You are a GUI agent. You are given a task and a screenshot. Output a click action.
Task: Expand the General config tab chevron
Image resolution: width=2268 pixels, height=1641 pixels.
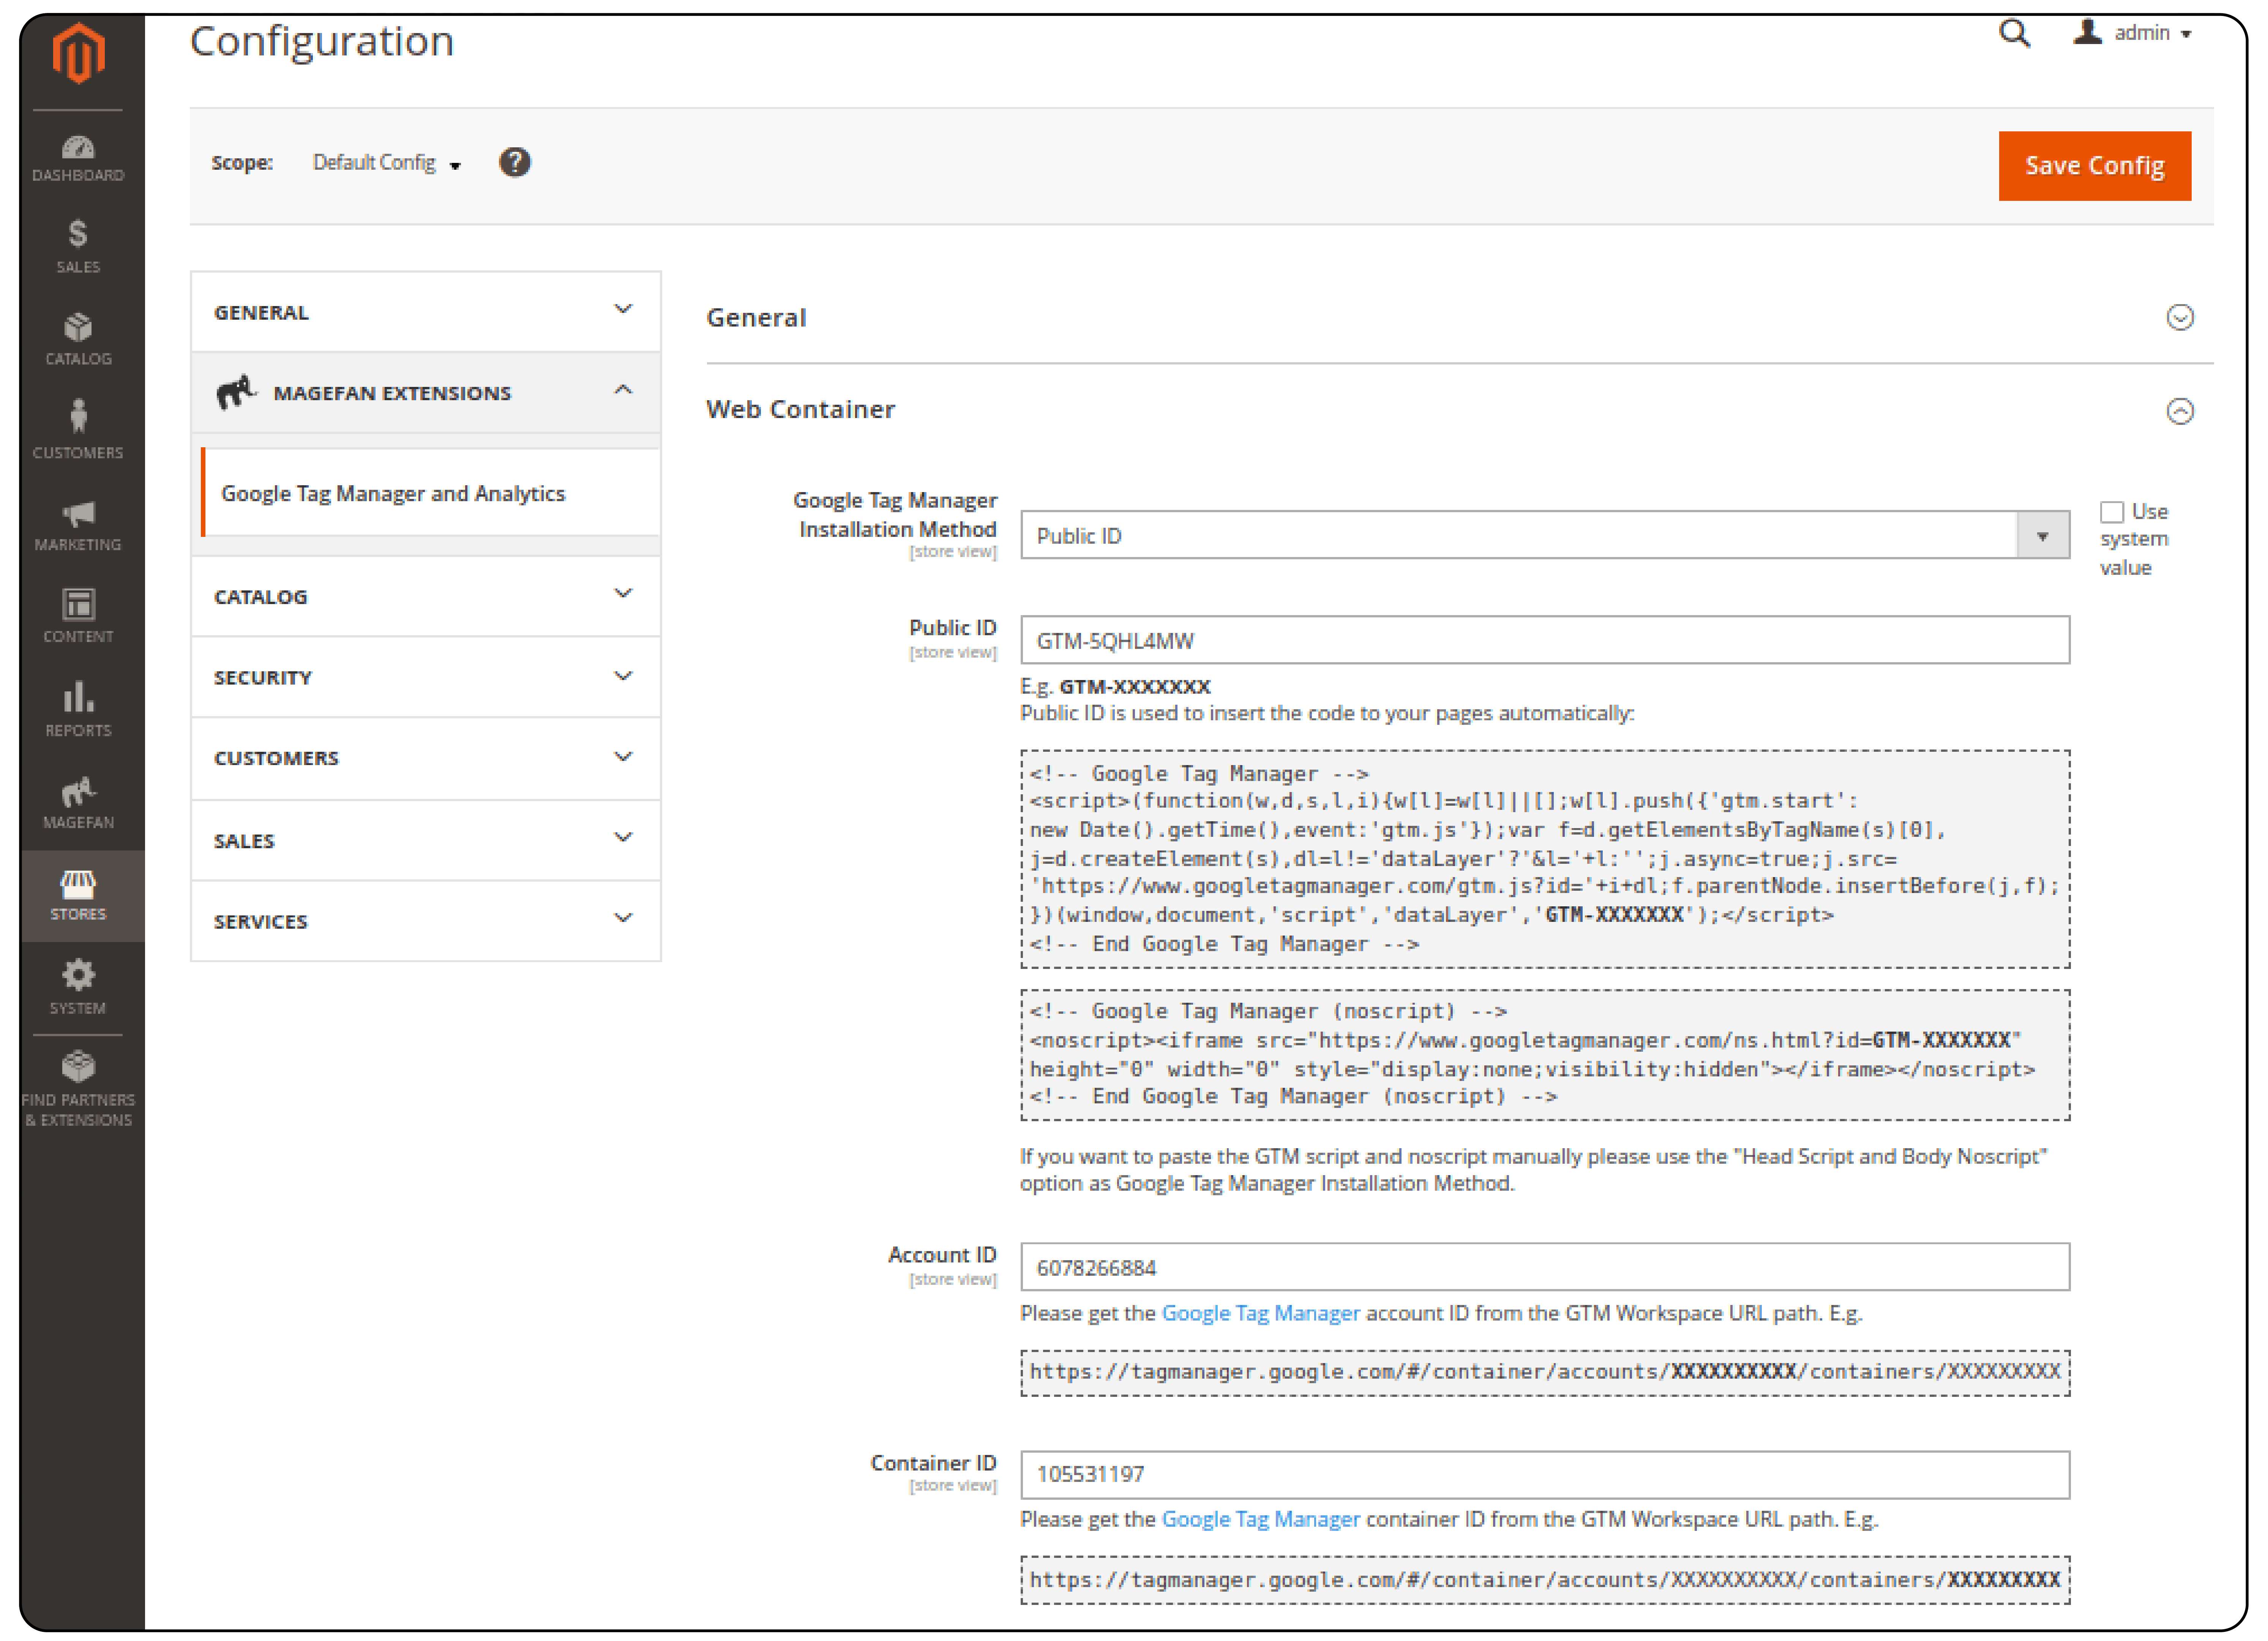click(623, 309)
